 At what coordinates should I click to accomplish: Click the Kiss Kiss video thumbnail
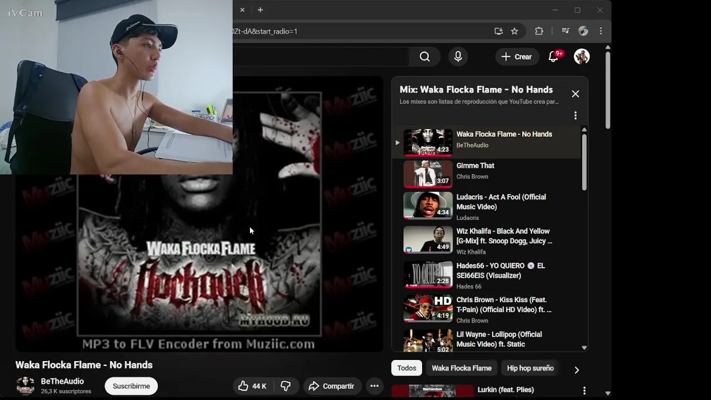click(x=428, y=308)
